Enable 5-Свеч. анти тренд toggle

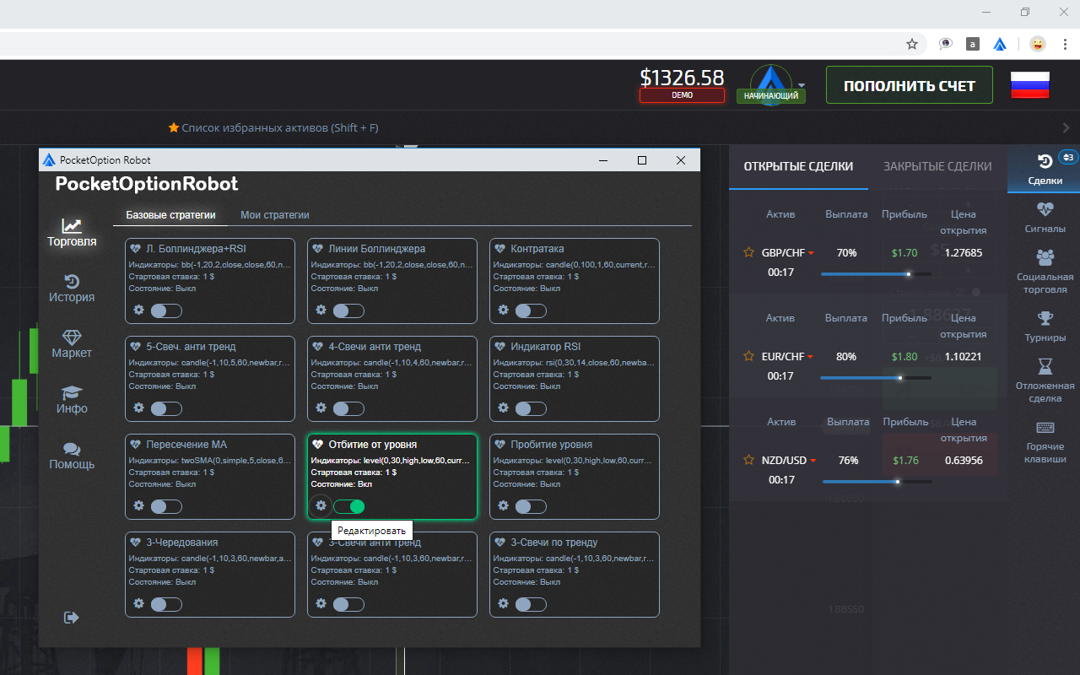pyautogui.click(x=166, y=408)
